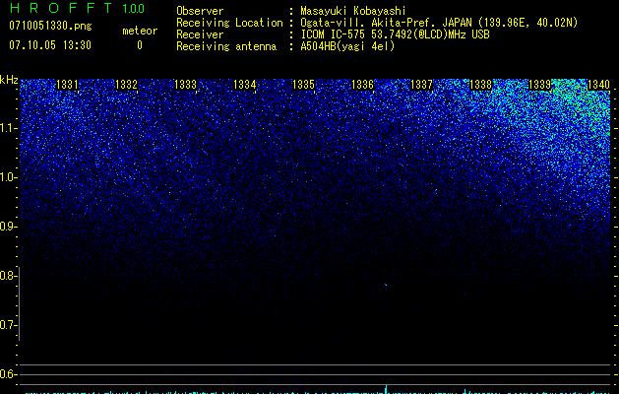Select the observer name Masayuki Kobayashi
619x394 pixels.
(353, 11)
